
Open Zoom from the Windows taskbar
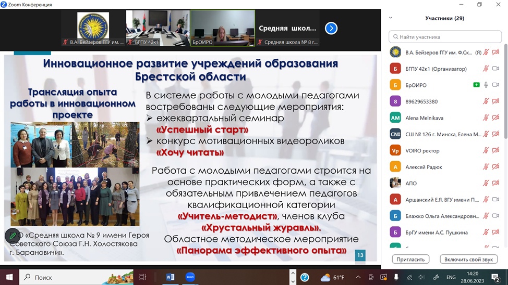(x=190, y=277)
